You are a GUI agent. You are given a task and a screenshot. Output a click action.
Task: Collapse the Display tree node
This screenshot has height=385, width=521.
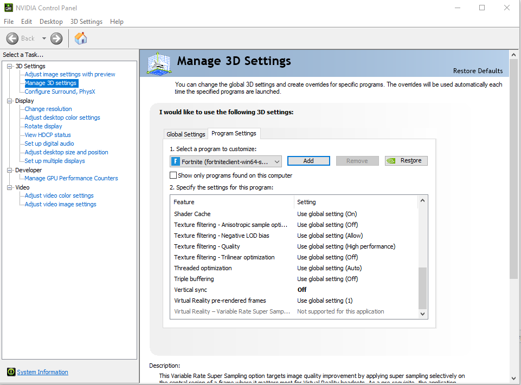pos(10,101)
